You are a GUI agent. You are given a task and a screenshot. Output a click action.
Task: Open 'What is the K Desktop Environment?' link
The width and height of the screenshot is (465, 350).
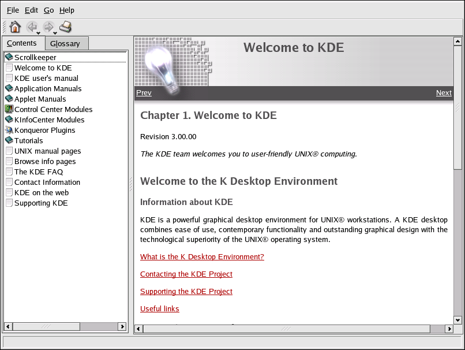[x=202, y=257]
